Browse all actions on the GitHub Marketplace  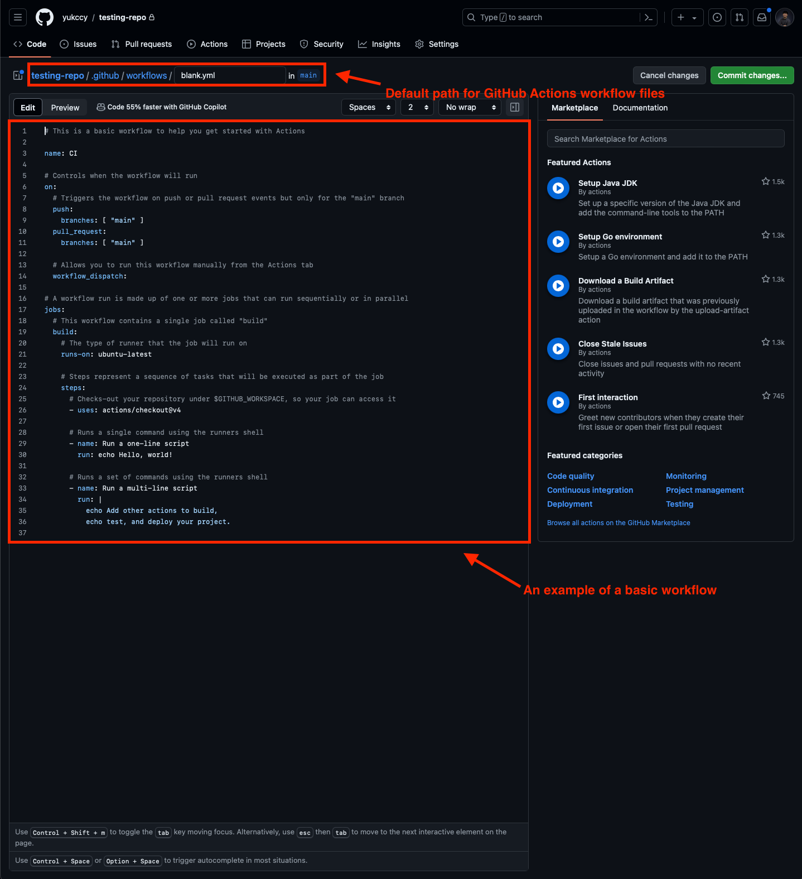click(x=619, y=523)
